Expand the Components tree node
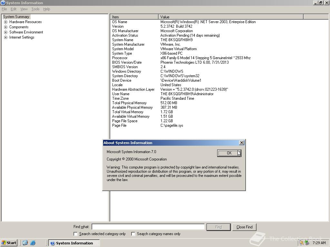330x247 pixels. (x=6, y=27)
